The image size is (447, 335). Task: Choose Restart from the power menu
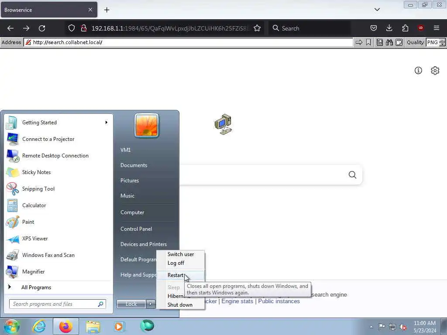[x=180, y=276]
